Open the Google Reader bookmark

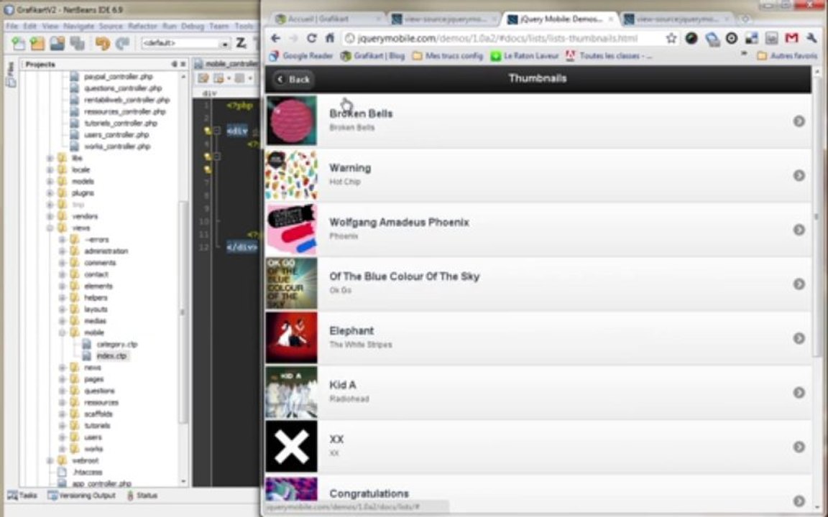301,55
